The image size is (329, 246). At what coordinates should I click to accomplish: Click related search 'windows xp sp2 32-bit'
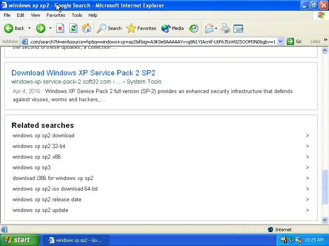[x=39, y=146]
